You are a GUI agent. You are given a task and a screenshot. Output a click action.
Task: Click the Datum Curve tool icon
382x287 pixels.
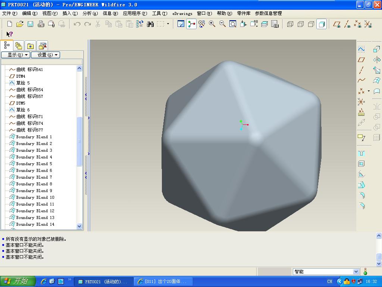point(361,80)
